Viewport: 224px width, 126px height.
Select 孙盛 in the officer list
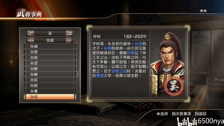point(50,46)
